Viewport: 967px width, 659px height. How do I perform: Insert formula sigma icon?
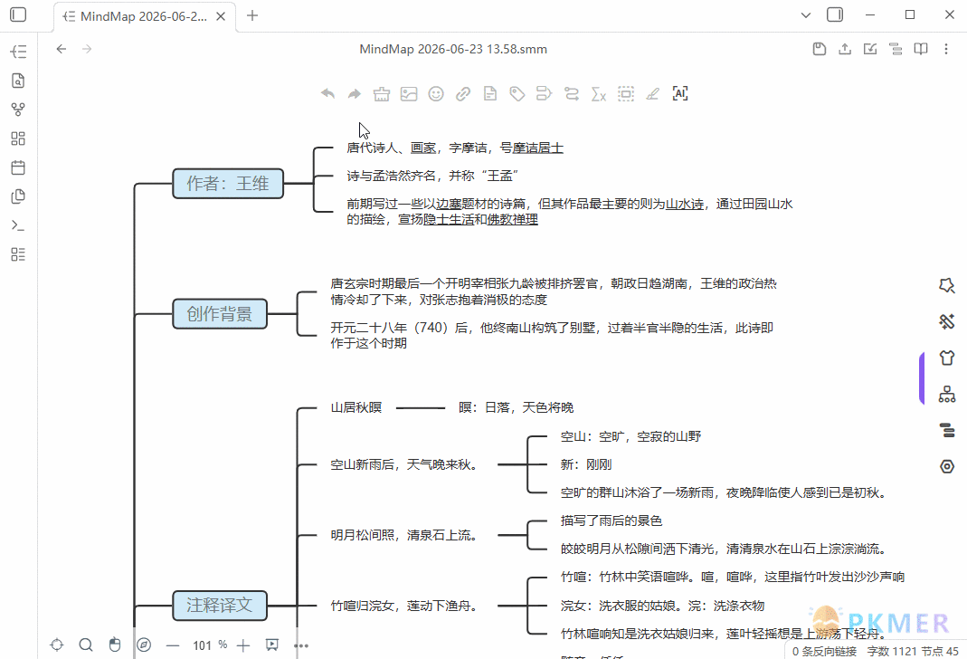pyautogui.click(x=599, y=94)
